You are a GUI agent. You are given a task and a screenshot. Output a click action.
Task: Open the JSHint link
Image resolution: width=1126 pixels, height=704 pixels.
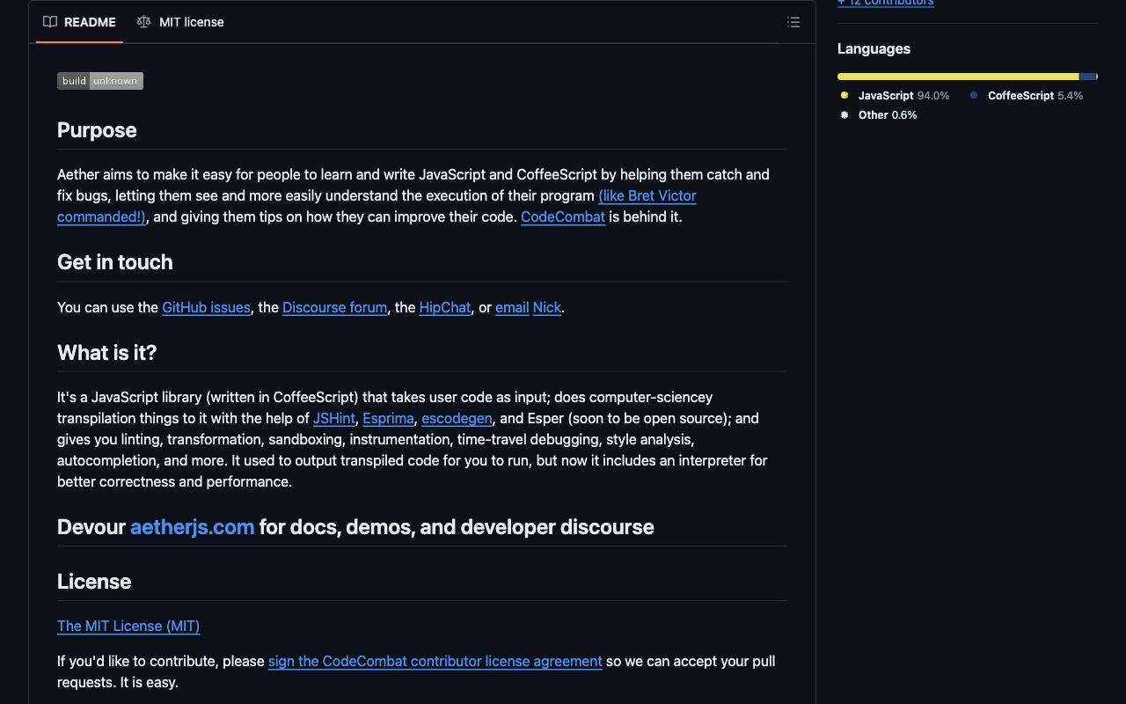point(334,418)
